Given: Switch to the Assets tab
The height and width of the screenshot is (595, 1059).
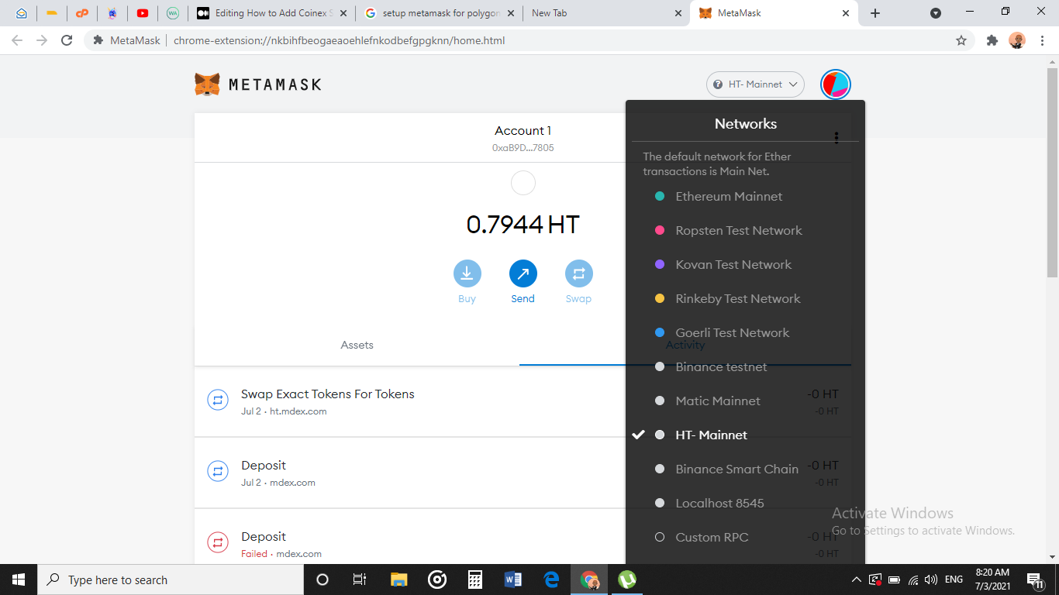Looking at the screenshot, I should [x=357, y=346].
